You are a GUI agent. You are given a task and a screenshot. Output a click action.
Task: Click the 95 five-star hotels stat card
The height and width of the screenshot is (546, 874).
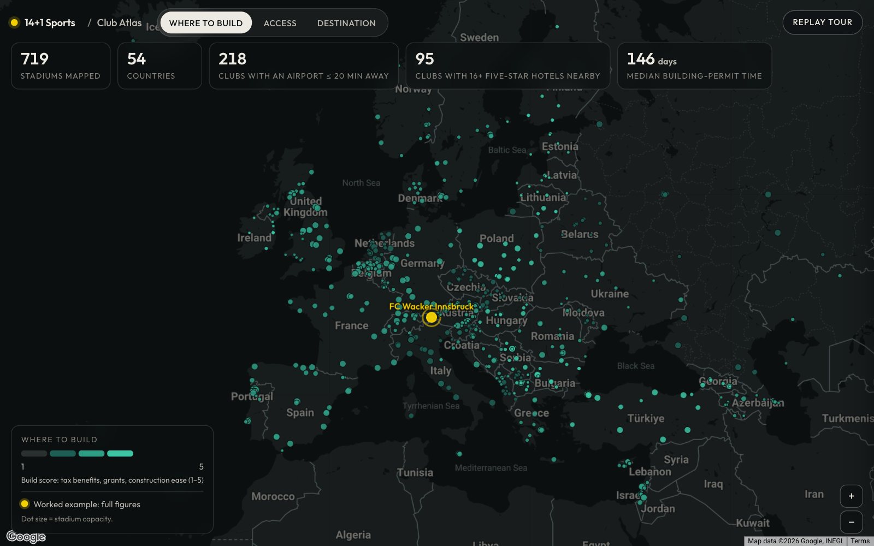[x=507, y=66]
